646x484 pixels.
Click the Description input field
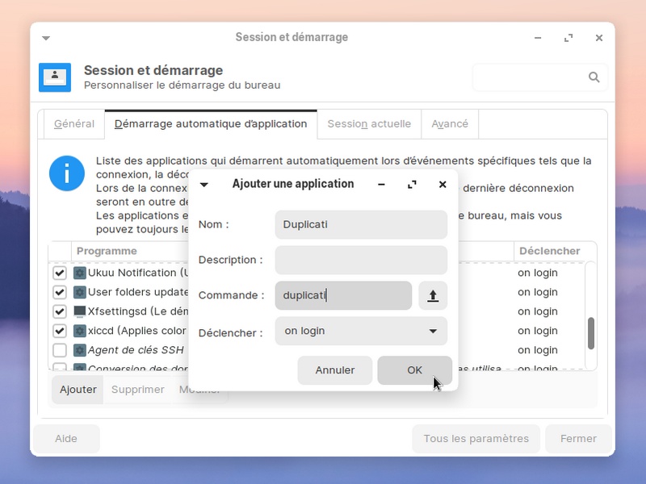point(361,260)
